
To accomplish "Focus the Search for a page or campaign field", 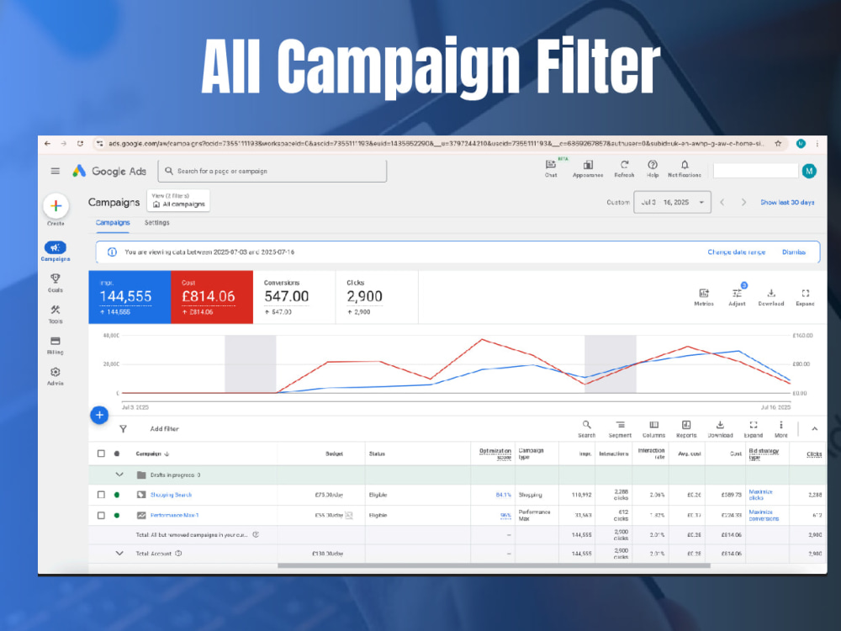I will click(272, 171).
